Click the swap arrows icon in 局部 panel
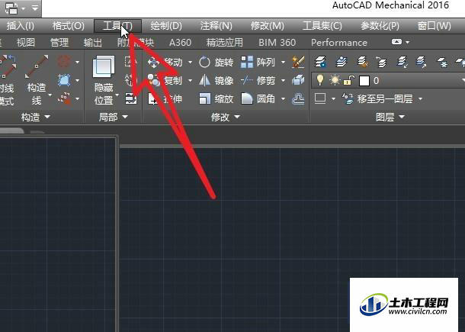 click(x=131, y=98)
